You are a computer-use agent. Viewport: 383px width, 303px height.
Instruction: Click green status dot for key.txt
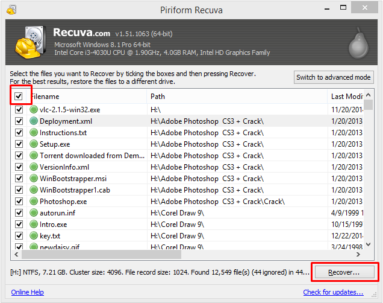pos(34,235)
